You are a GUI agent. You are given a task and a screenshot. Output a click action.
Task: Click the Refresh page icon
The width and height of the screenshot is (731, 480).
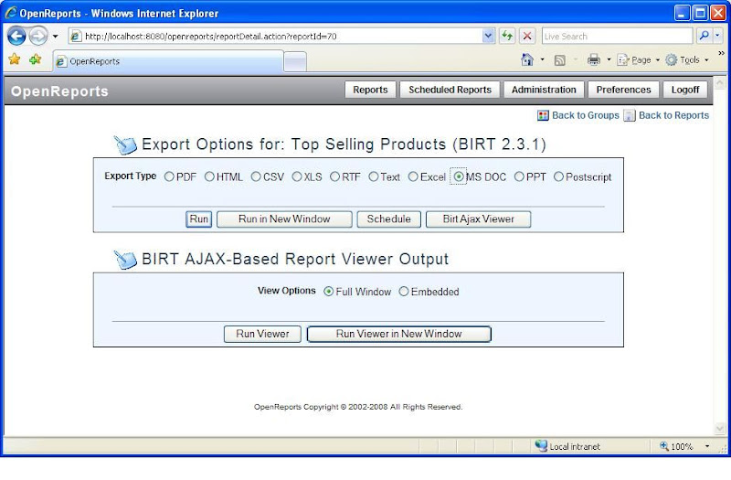(507, 36)
